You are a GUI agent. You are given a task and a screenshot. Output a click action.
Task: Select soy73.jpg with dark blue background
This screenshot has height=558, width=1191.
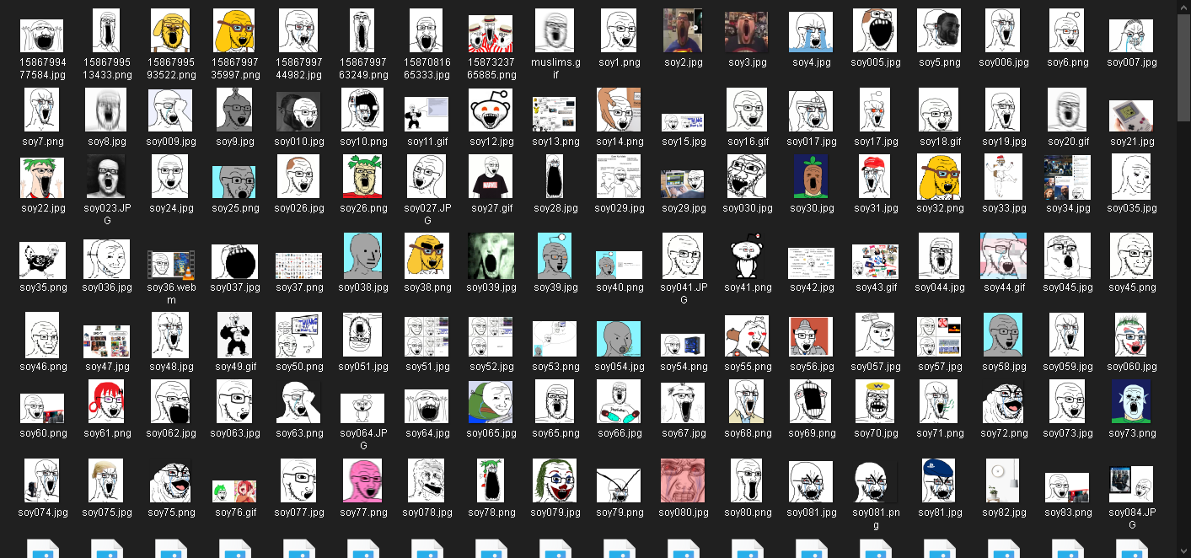coord(1131,402)
